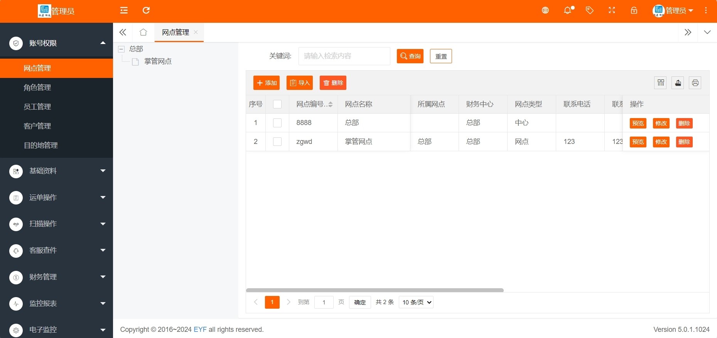This screenshot has width=717, height=338.
Task: Click the horizontal table scrollbar
Action: pos(375,290)
